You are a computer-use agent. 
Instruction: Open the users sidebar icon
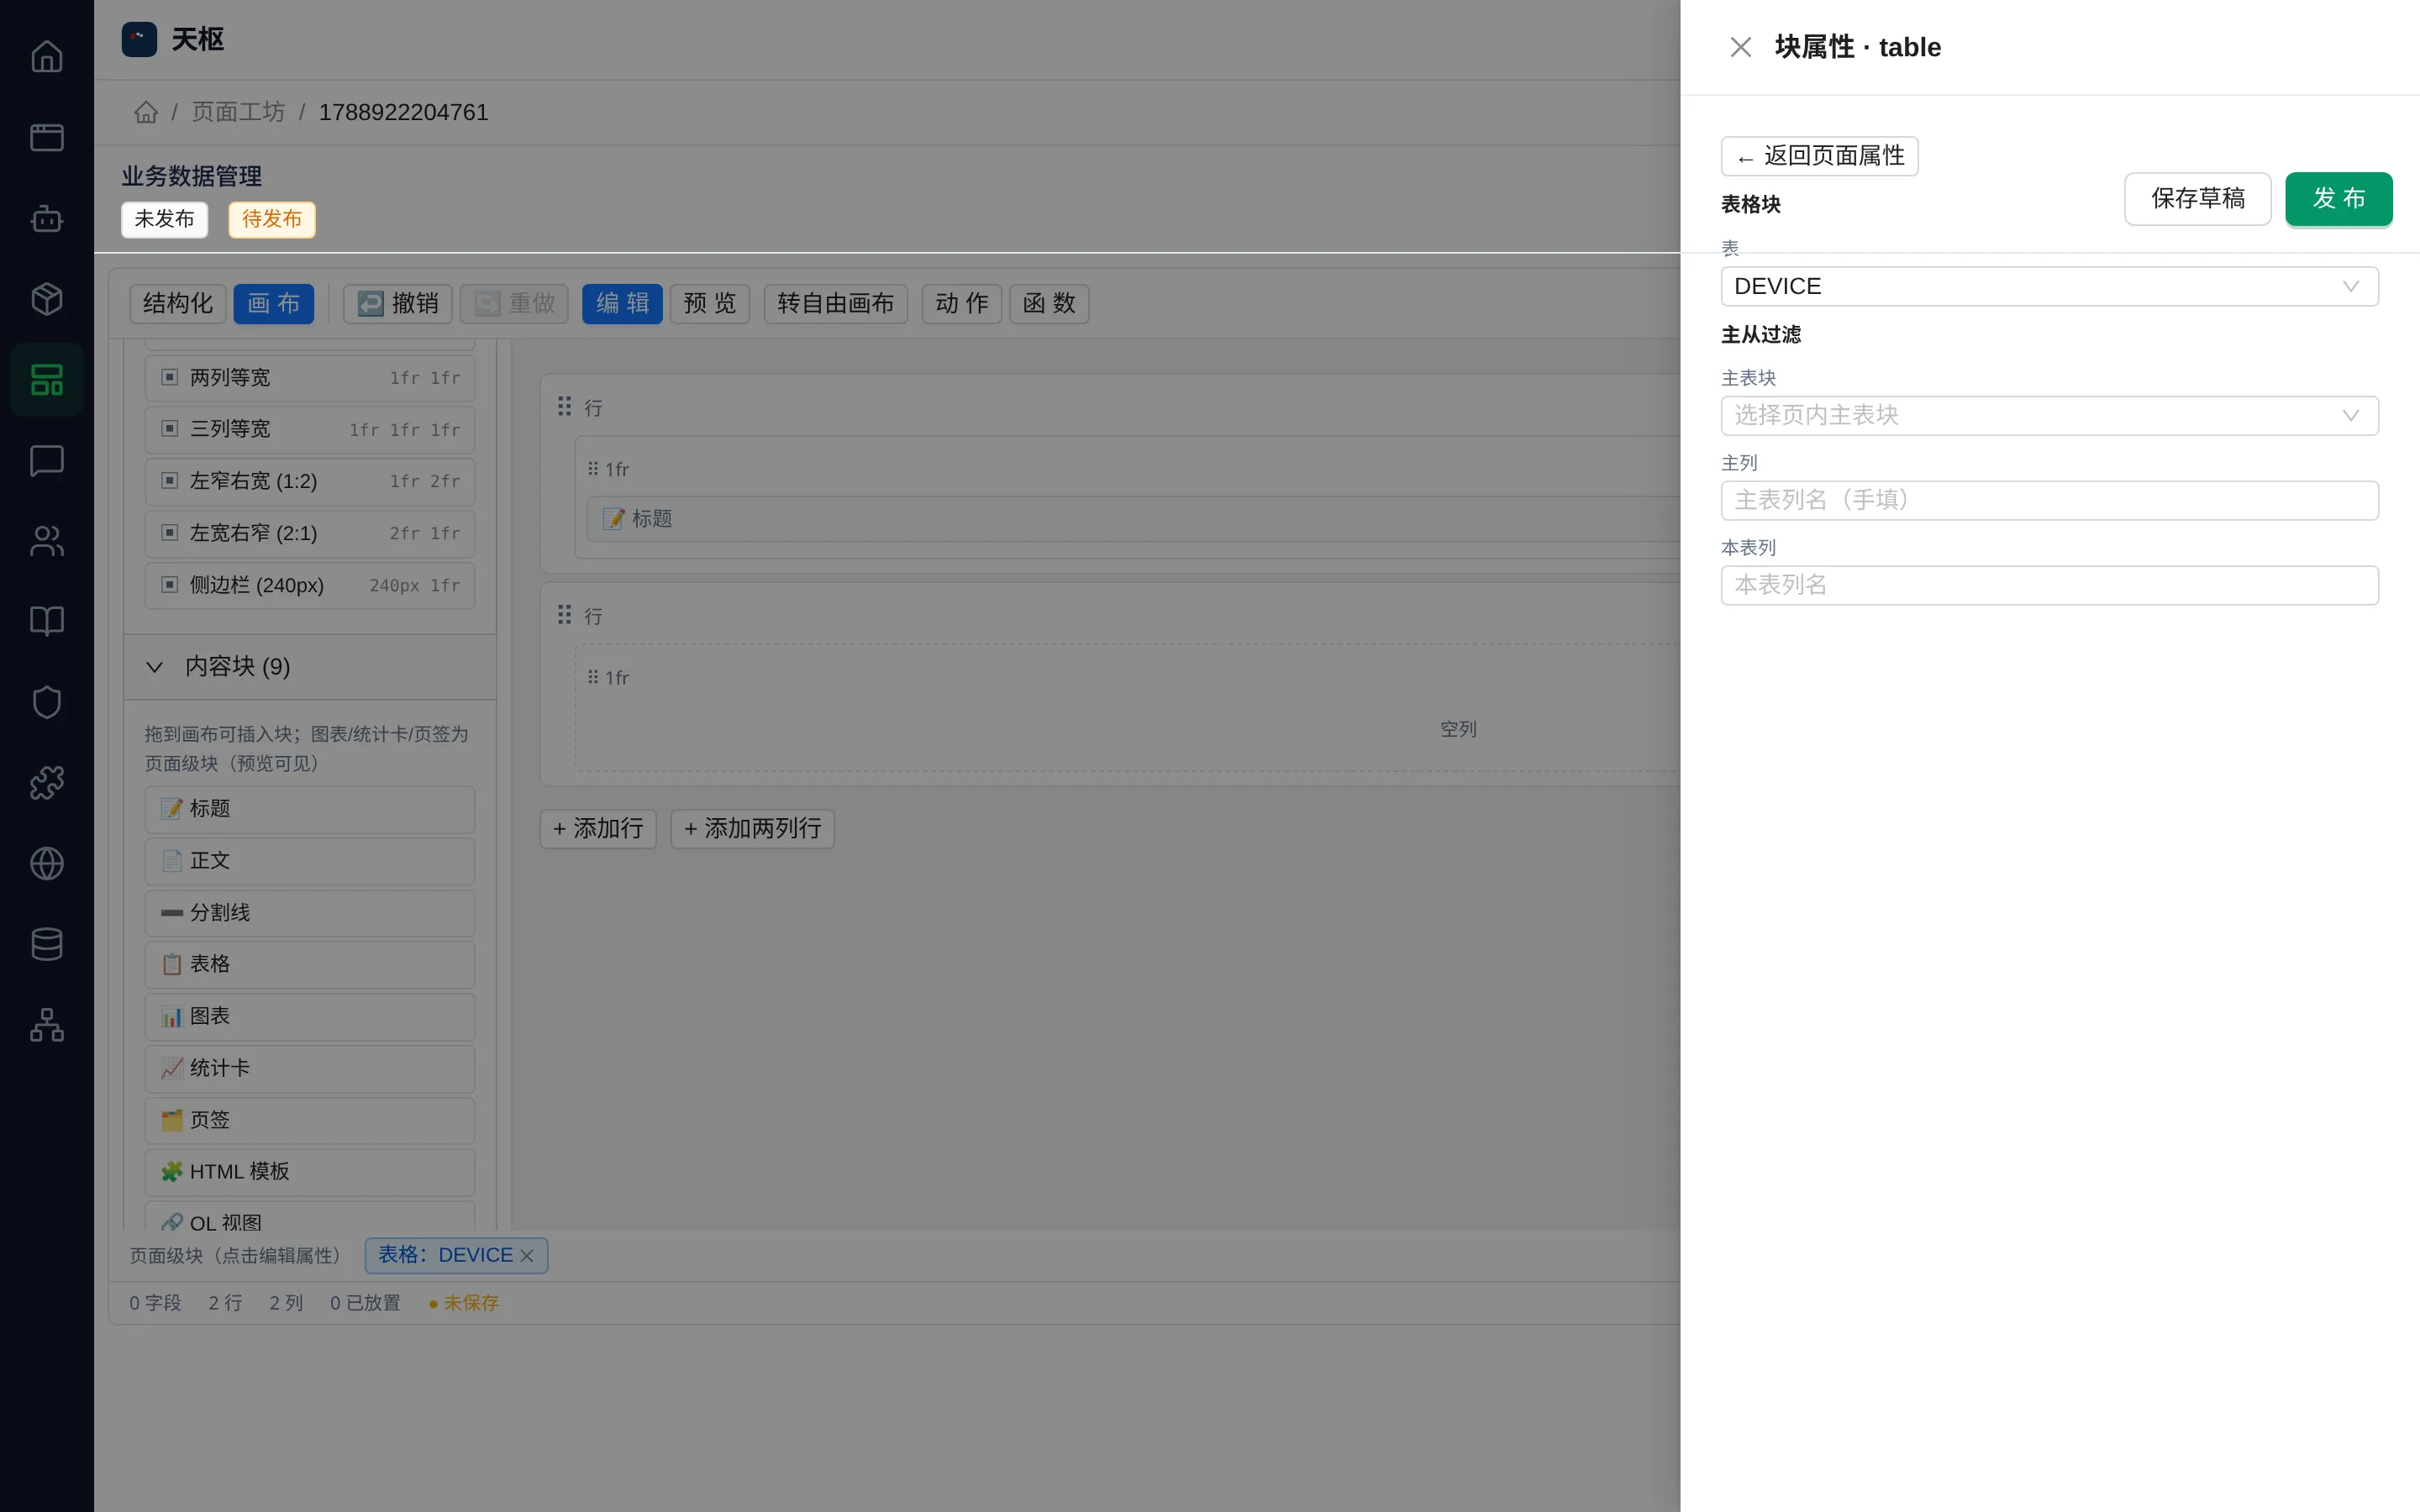(47, 541)
